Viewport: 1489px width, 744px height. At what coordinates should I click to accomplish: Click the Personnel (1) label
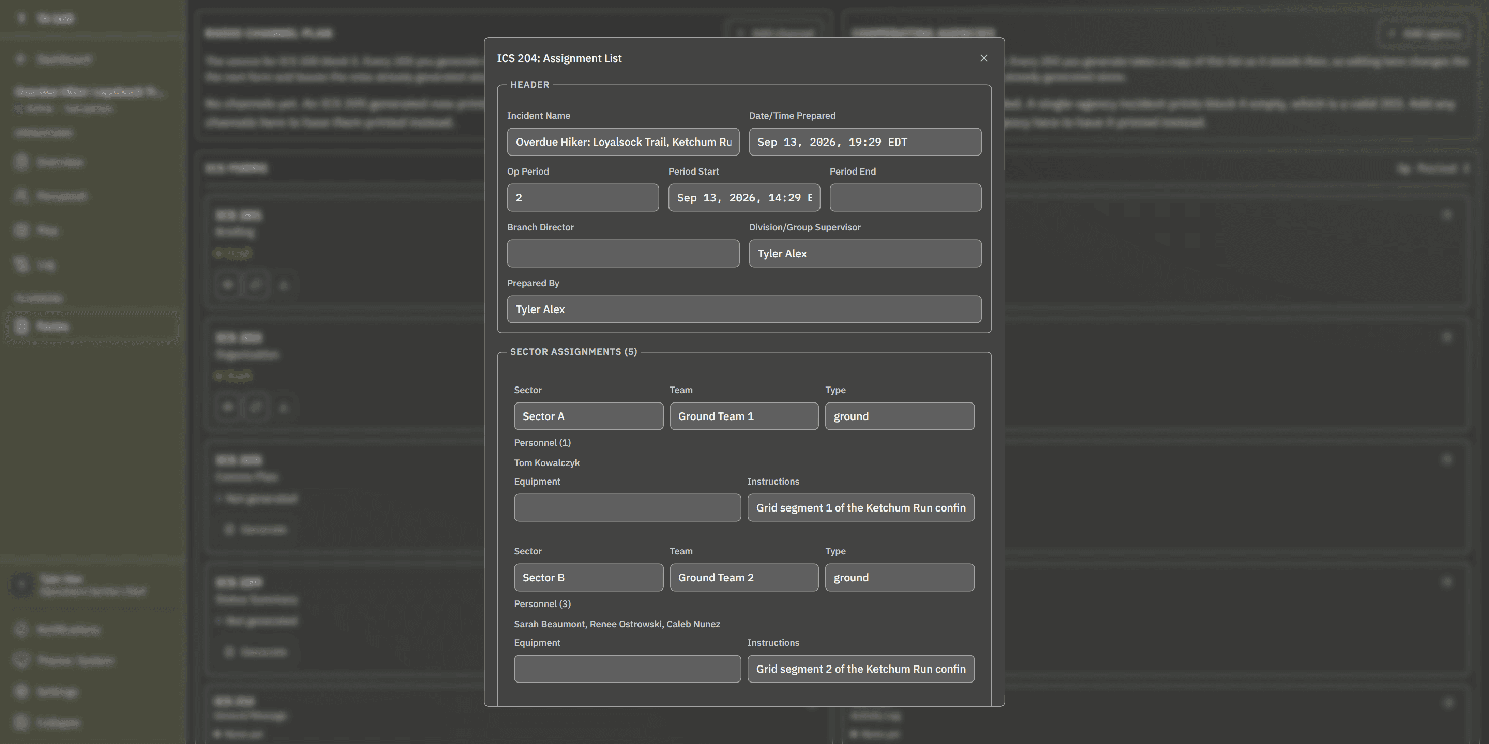point(542,442)
